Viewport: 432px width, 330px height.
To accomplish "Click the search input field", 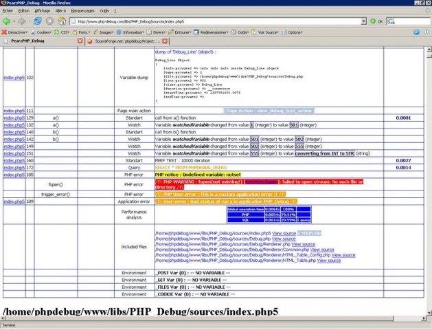I will click(413, 21).
